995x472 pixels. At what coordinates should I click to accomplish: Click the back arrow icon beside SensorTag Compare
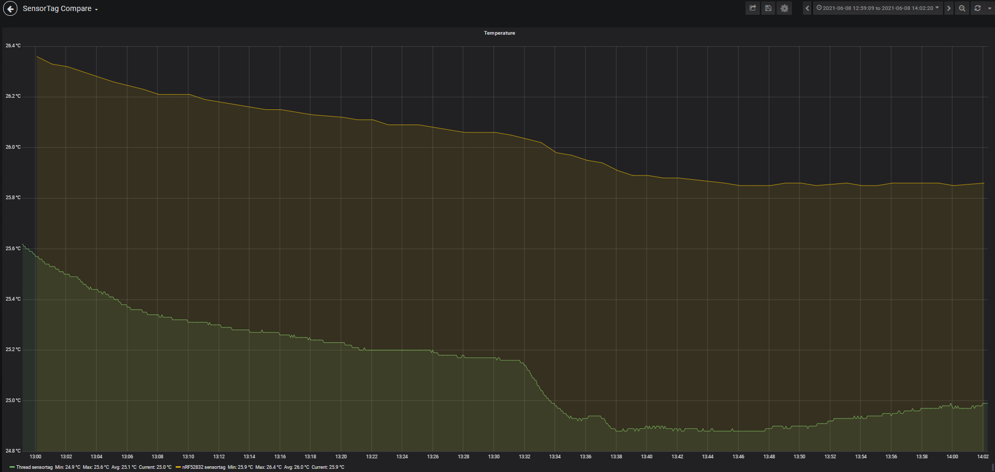[x=11, y=8]
